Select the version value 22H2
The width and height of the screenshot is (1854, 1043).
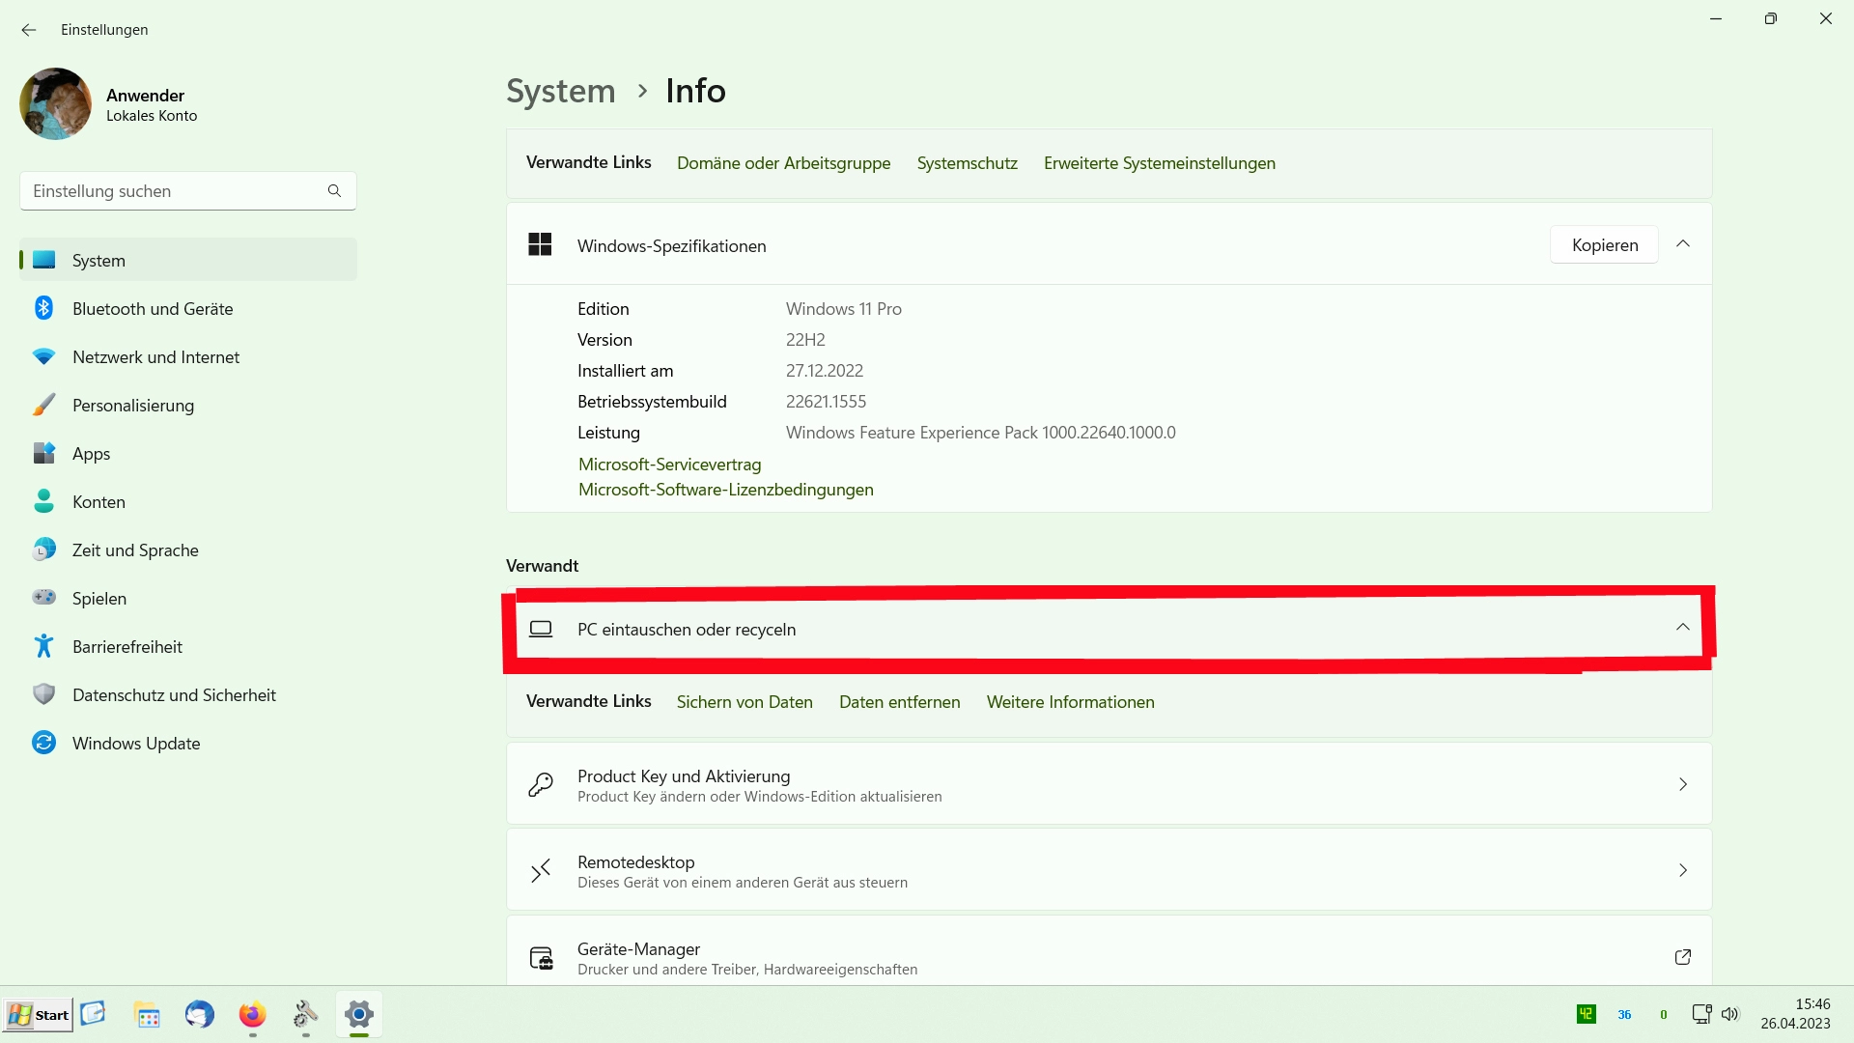(805, 340)
